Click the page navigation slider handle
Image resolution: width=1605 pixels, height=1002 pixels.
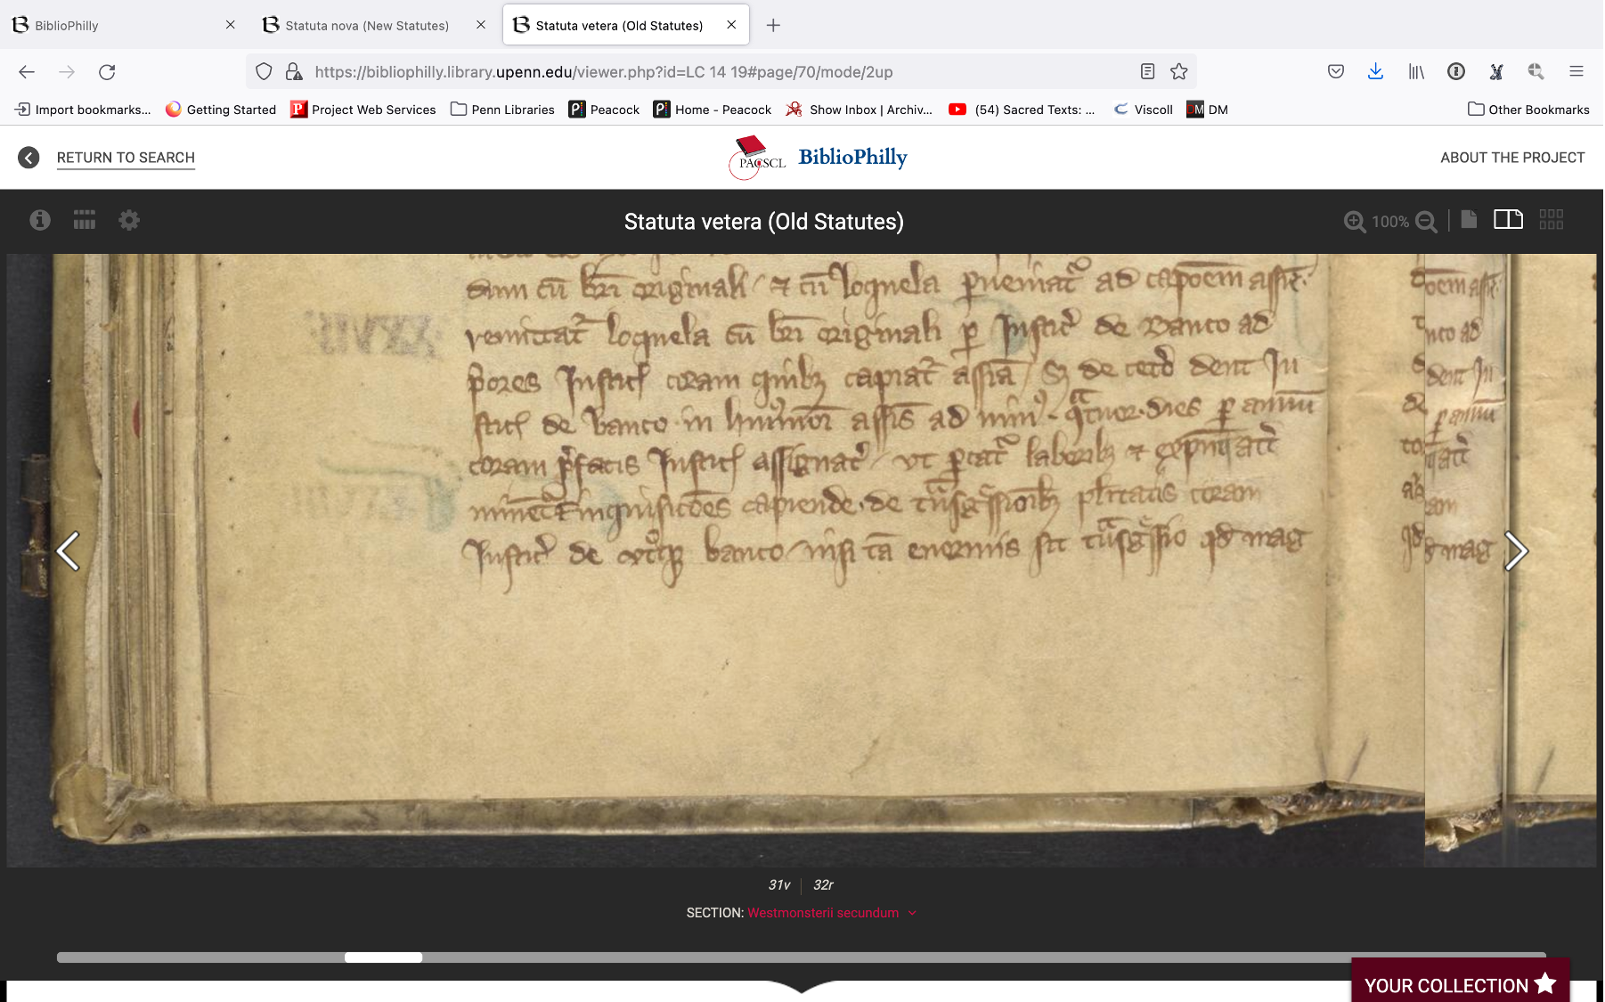coord(383,957)
